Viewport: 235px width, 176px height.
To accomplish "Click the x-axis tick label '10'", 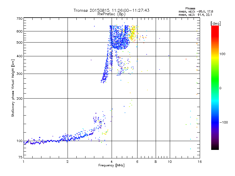I will [x=170, y=162].
